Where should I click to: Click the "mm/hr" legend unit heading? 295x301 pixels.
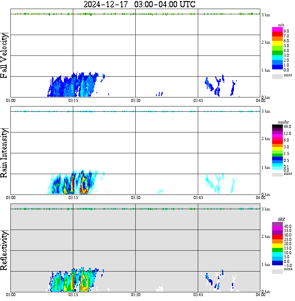(x=283, y=122)
